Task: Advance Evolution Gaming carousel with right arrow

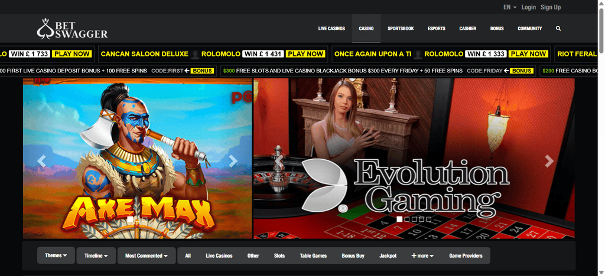Action: tap(549, 161)
